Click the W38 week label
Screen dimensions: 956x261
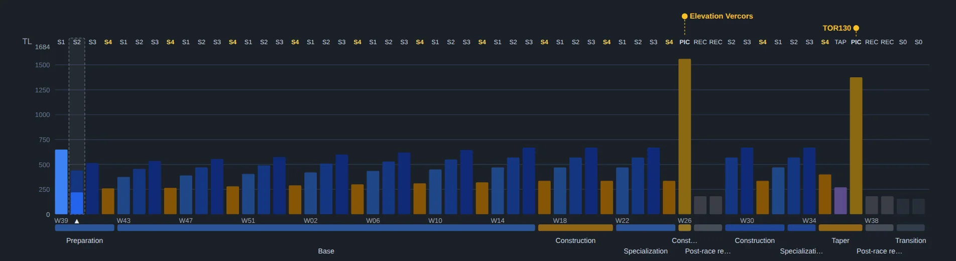pos(872,221)
